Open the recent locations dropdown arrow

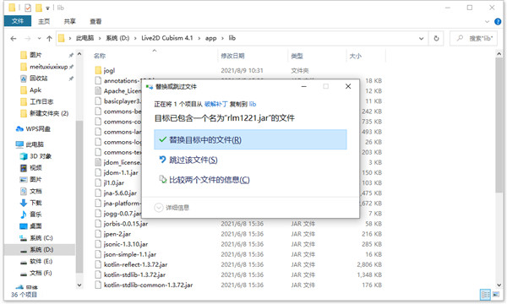click(x=39, y=39)
